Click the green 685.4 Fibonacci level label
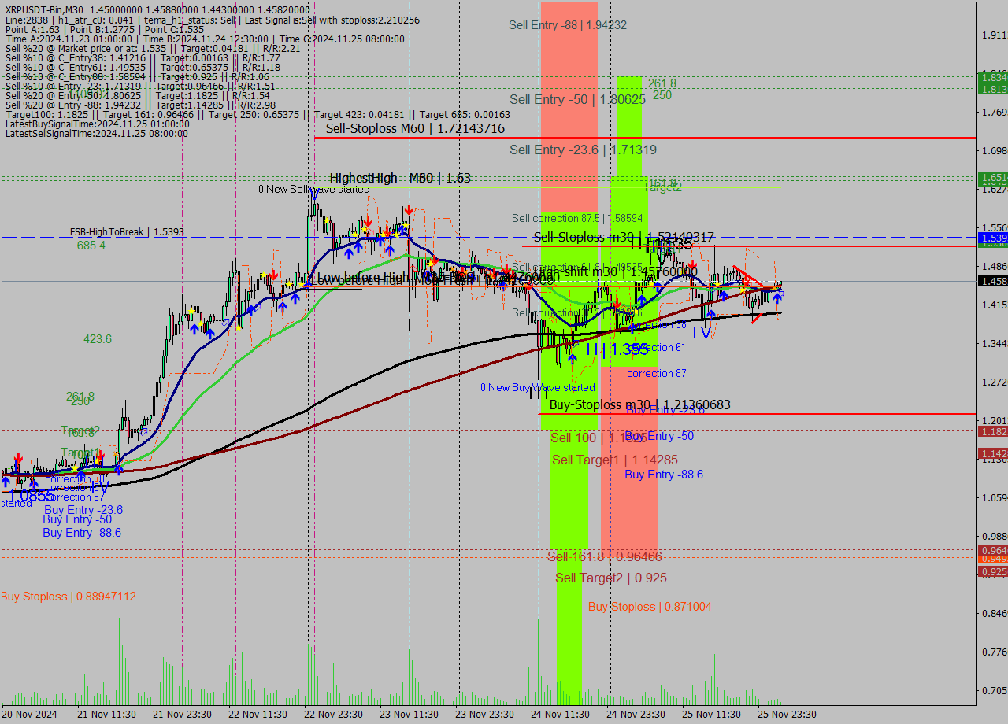The height and width of the screenshot is (724, 1008). 91,246
